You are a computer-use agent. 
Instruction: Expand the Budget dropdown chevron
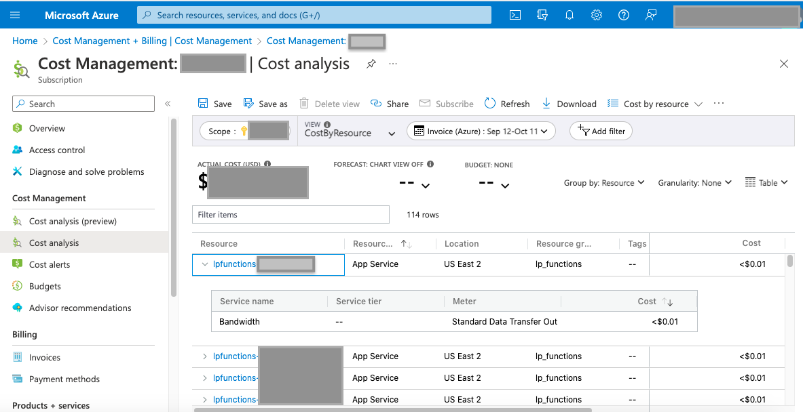pos(505,185)
